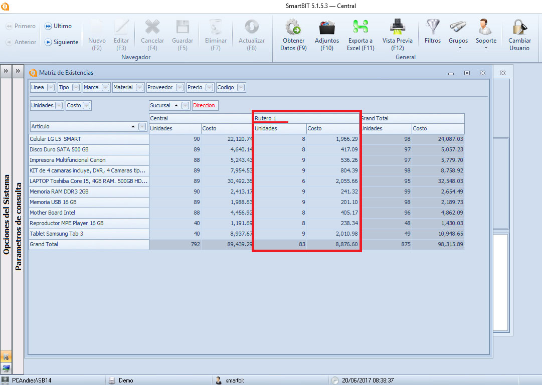Screen dimensions: 542x385
Task: Select the Memoria USB 16 GB row
Action: (89, 202)
